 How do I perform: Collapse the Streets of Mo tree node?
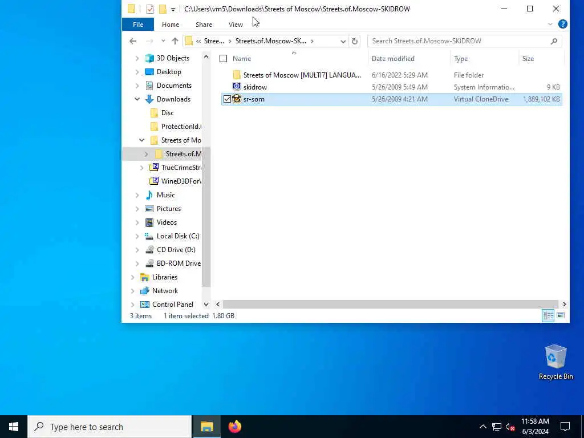(x=141, y=140)
